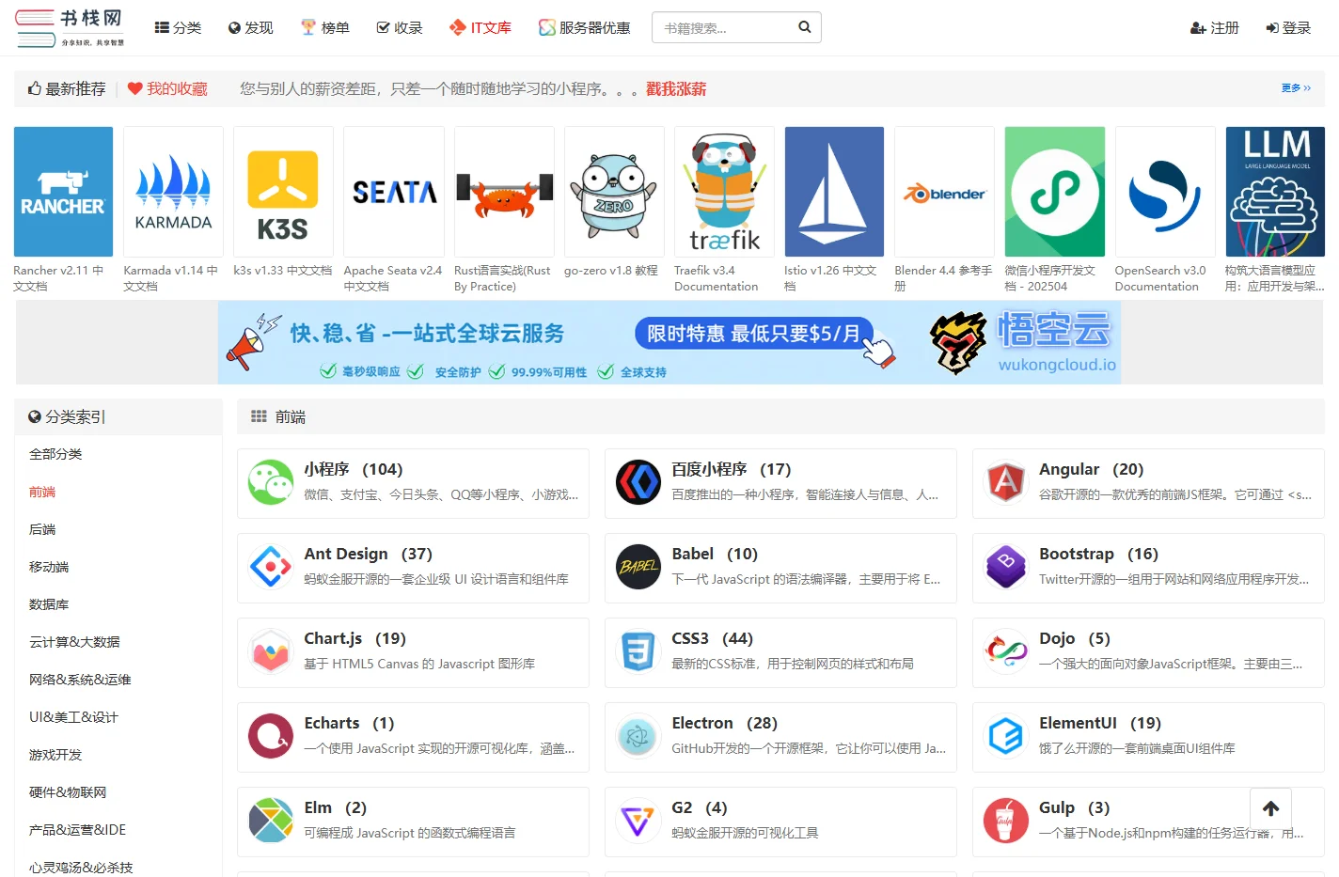
Task: Select 移动端 in the category index
Action: click(x=49, y=567)
